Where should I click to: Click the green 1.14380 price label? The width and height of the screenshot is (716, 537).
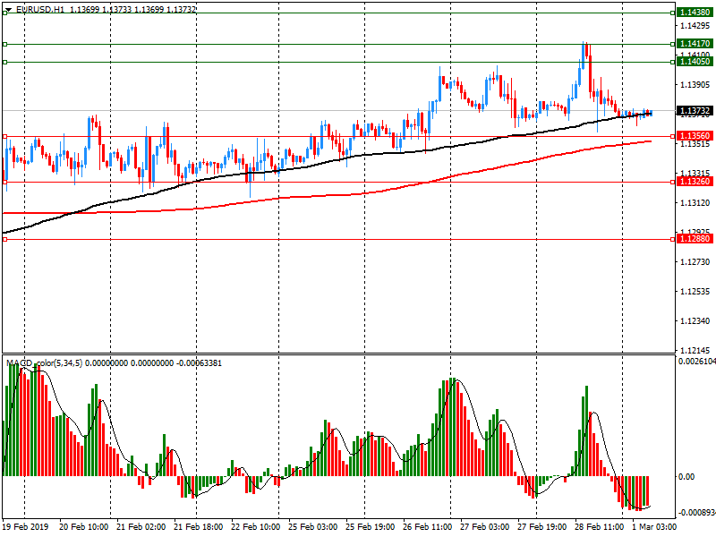[x=695, y=13]
